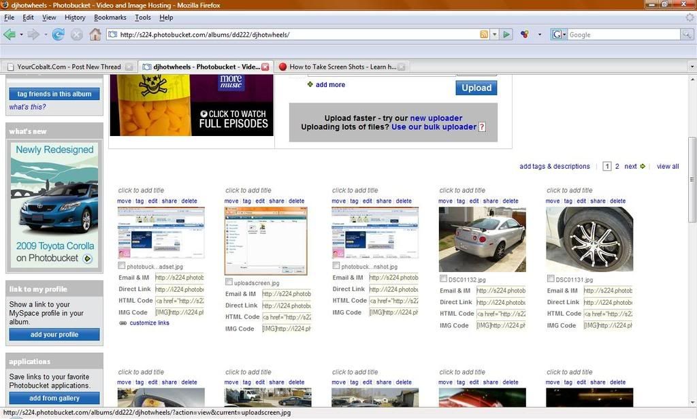The image size is (697, 419).
Task: Click the Google search input field
Action: click(x=623, y=35)
